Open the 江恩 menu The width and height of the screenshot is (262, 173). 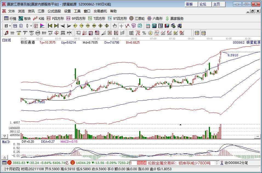(41, 11)
